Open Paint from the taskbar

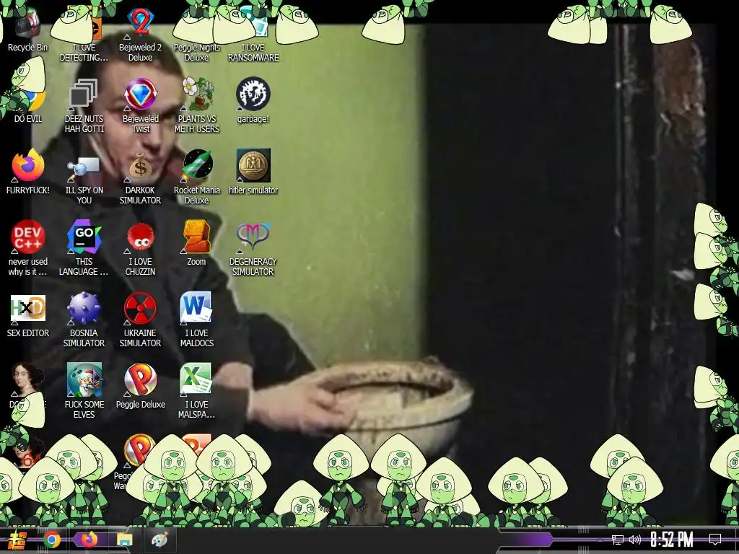[x=159, y=540]
